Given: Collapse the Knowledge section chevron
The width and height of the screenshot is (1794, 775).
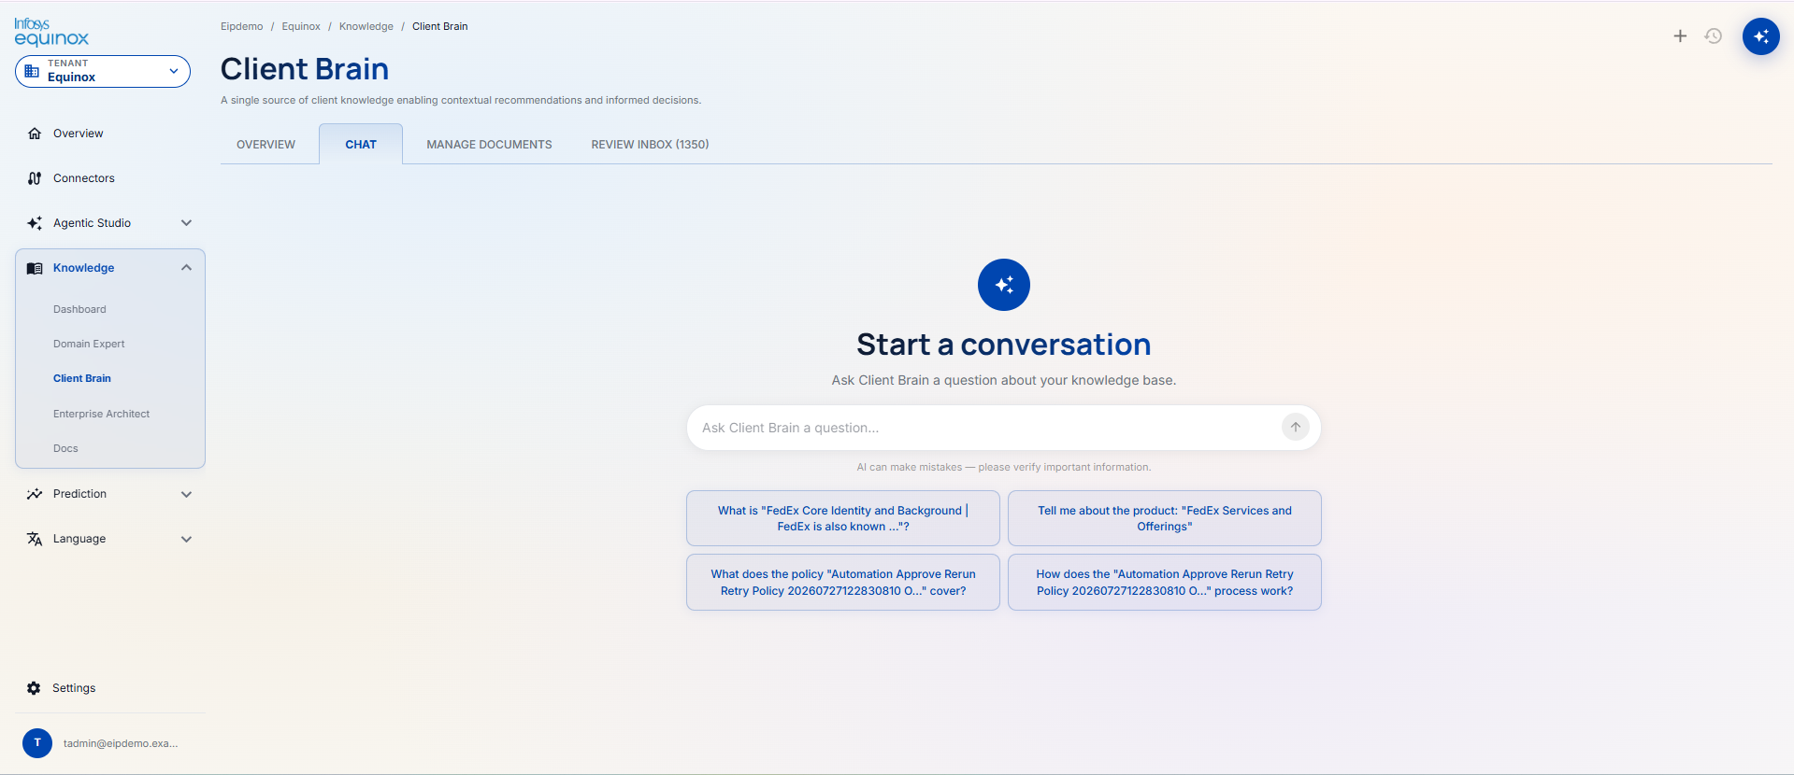Looking at the screenshot, I should pyautogui.click(x=186, y=268).
